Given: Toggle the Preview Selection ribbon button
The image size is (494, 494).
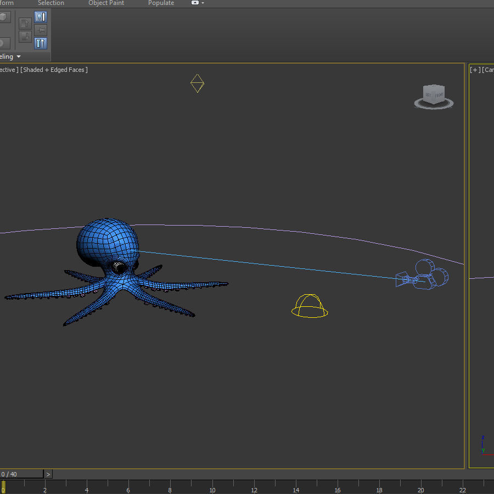Looking at the screenshot, I should pos(41,17).
